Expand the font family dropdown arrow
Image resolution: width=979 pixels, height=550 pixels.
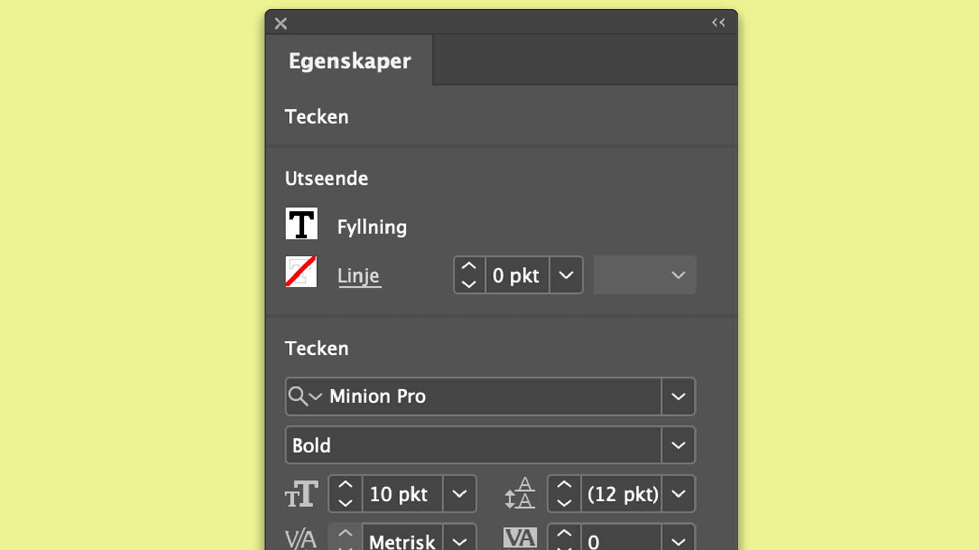tap(678, 396)
